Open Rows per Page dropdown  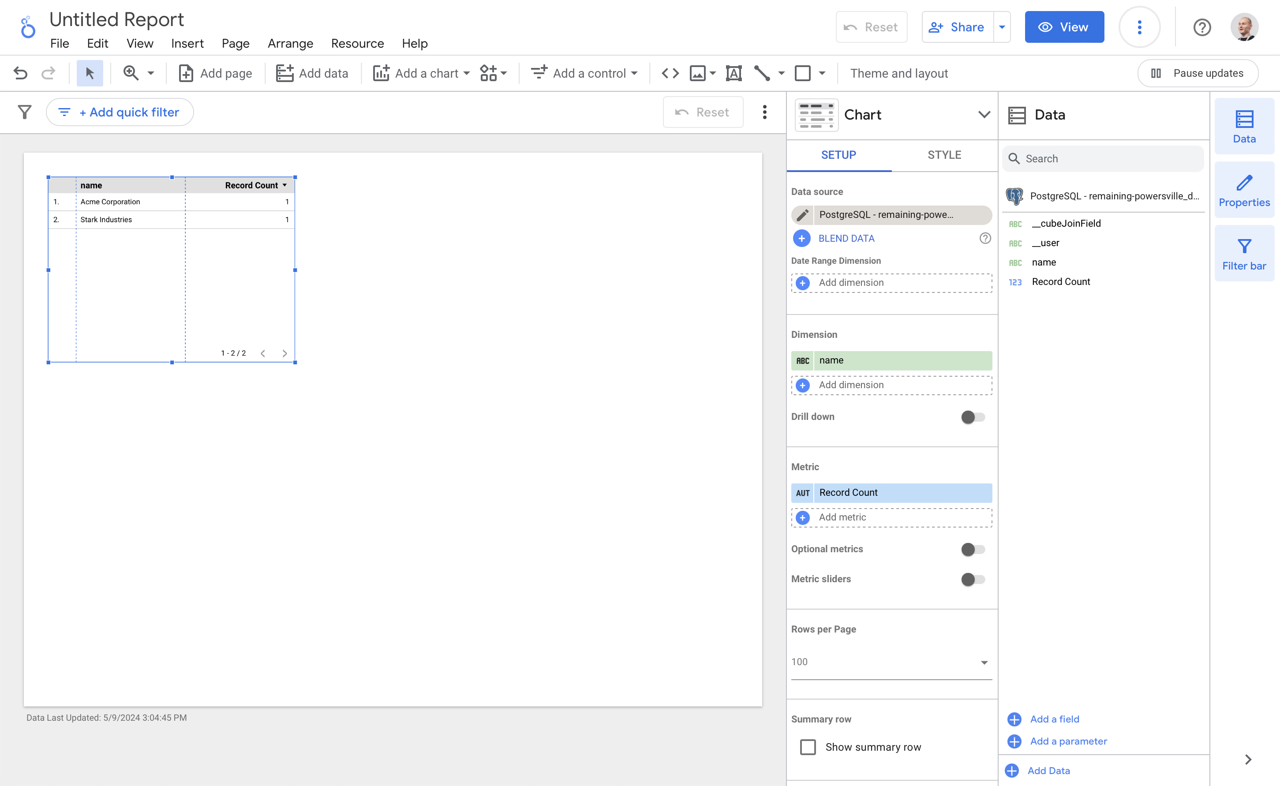891,662
